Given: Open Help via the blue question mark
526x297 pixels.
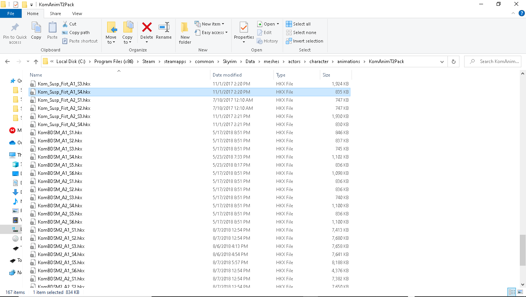Looking at the screenshot, I should 522,13.
